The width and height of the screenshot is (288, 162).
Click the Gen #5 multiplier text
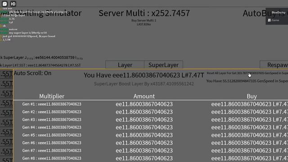[x=52, y=135]
